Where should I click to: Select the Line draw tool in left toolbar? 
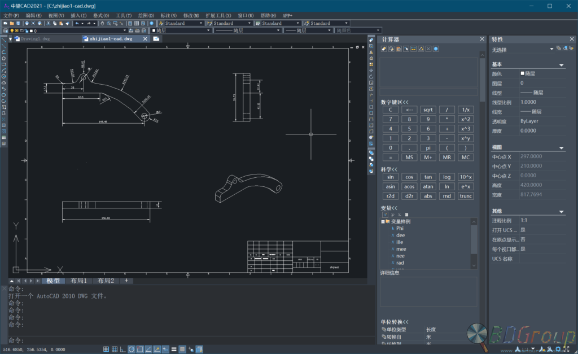pos(4,40)
